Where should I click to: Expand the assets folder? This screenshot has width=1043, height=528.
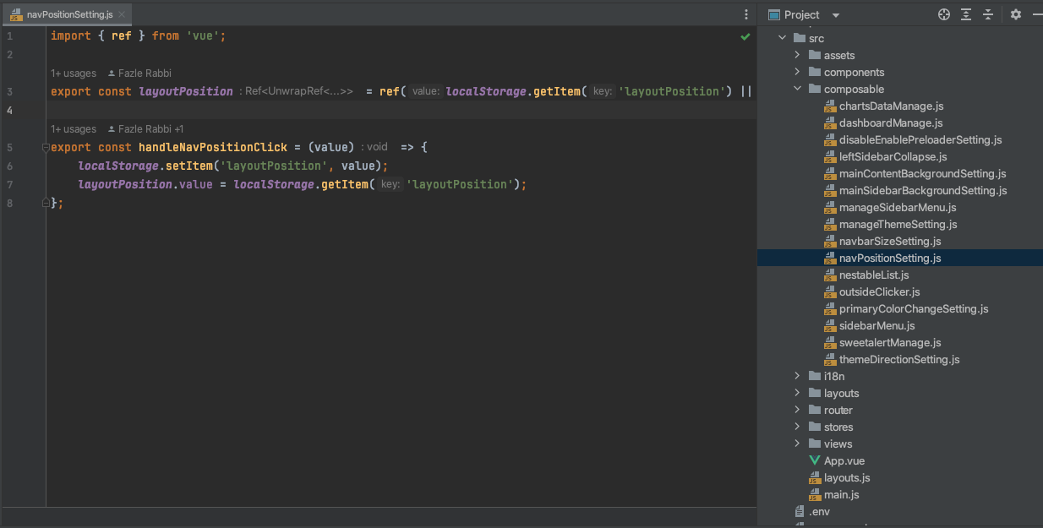pos(797,55)
